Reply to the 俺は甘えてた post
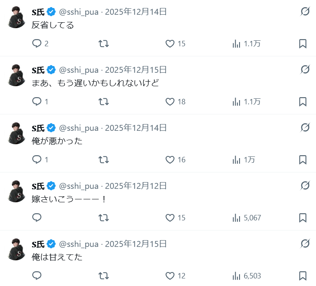The image size is (316, 286). coord(37,276)
